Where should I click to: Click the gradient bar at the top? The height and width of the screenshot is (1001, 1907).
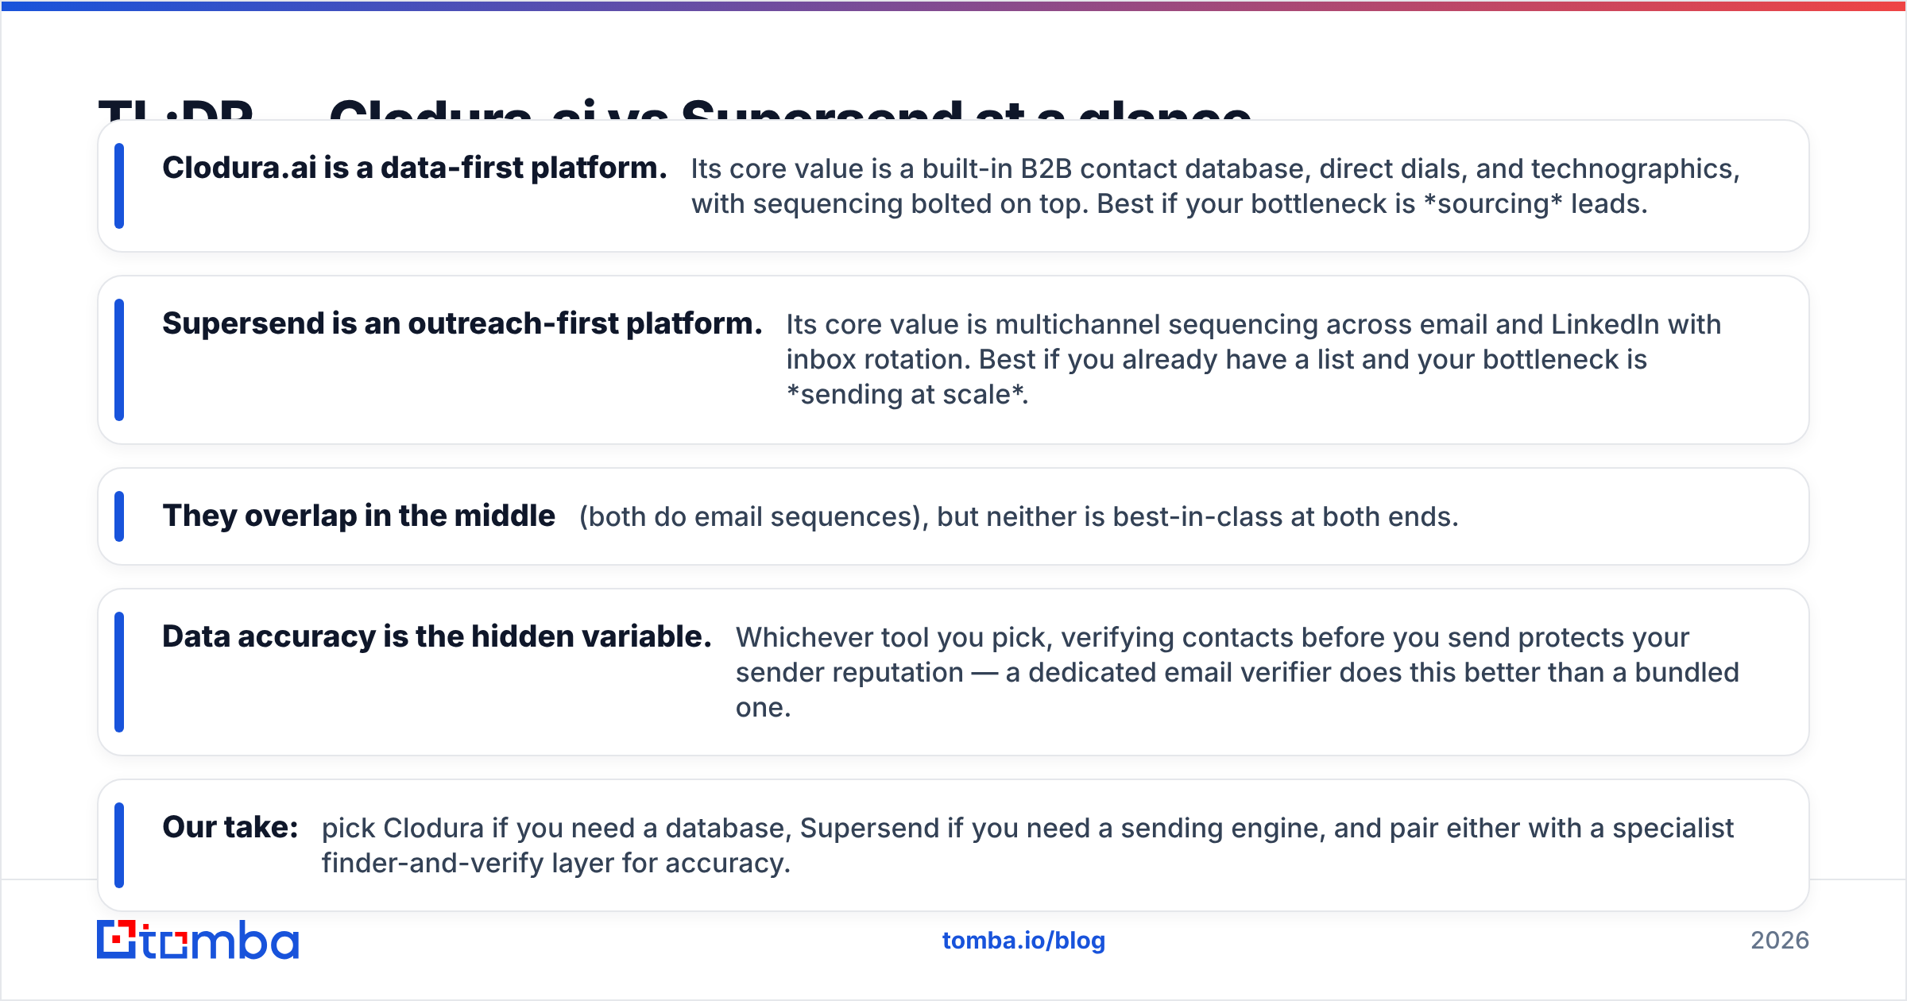[953, 6]
